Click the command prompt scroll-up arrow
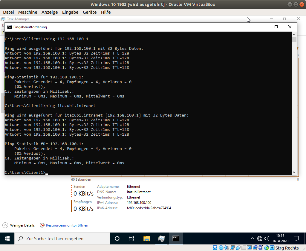This screenshot has height=251, width=306. pyautogui.click(x=294, y=34)
